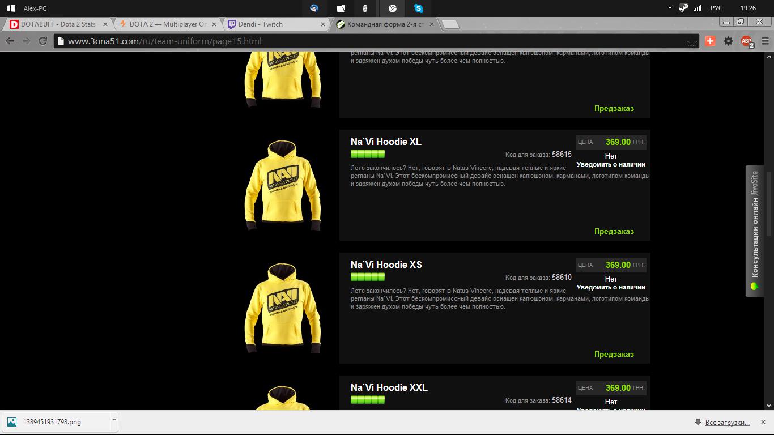
Task: Open the 19:26 system clock
Action: point(748,8)
